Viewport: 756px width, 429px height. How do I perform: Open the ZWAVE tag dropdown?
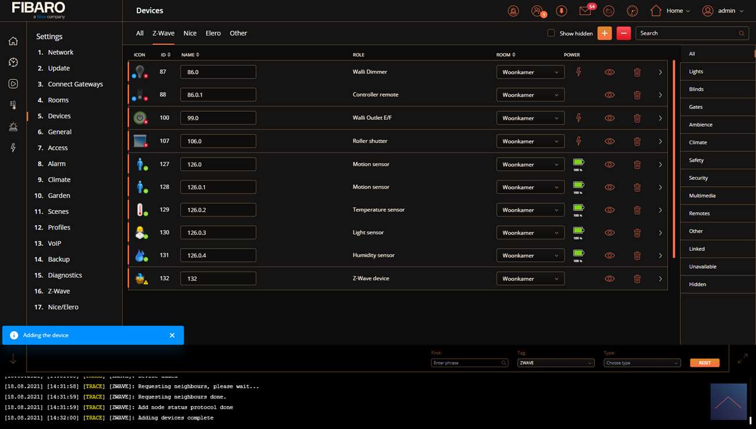click(x=555, y=363)
